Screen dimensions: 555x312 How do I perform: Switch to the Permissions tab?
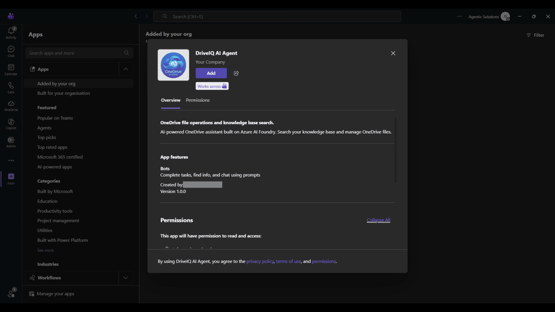[198, 100]
